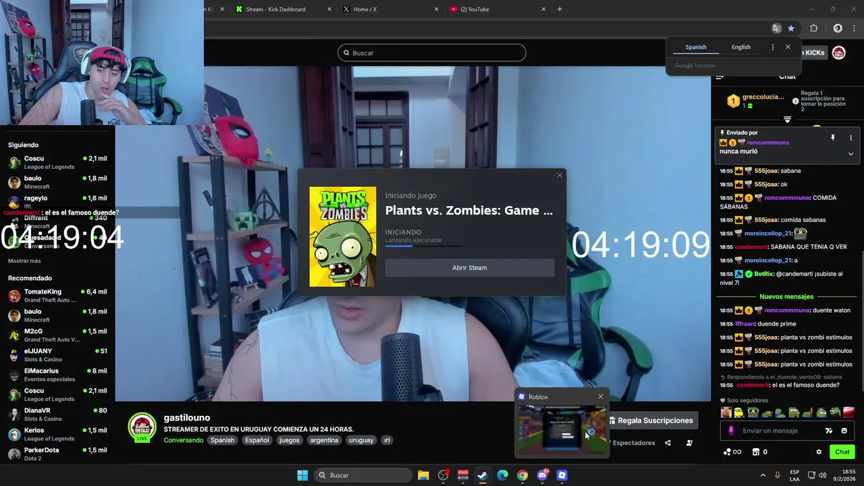864x486 pixels.
Task: Click the juegos stream tag
Action: 289,440
